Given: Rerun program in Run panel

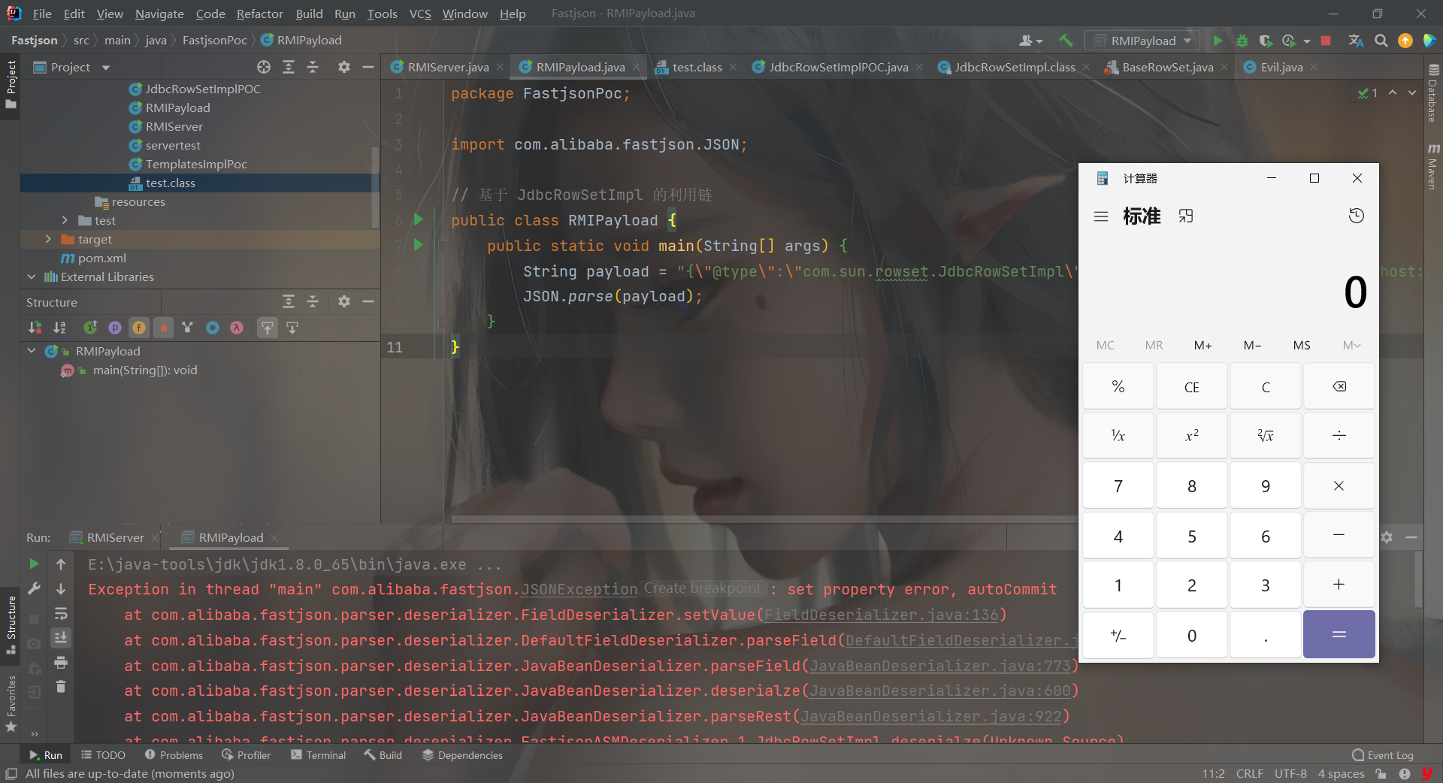Looking at the screenshot, I should click(x=34, y=564).
